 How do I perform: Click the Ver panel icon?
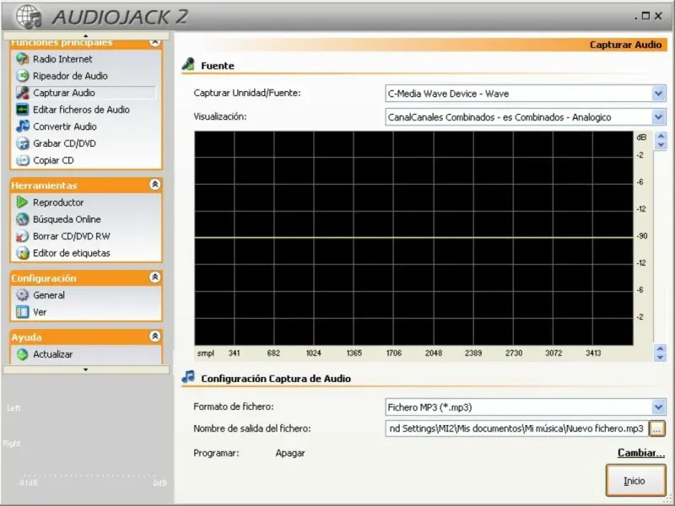pos(23,311)
